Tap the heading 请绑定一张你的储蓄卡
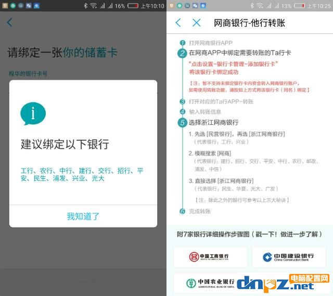Screen dimensions: 333x296 [62, 52]
